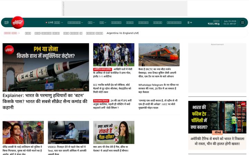Open the man-at-computer VIDEO thumbnail
This screenshot has height=155, width=249.
click(68, 132)
